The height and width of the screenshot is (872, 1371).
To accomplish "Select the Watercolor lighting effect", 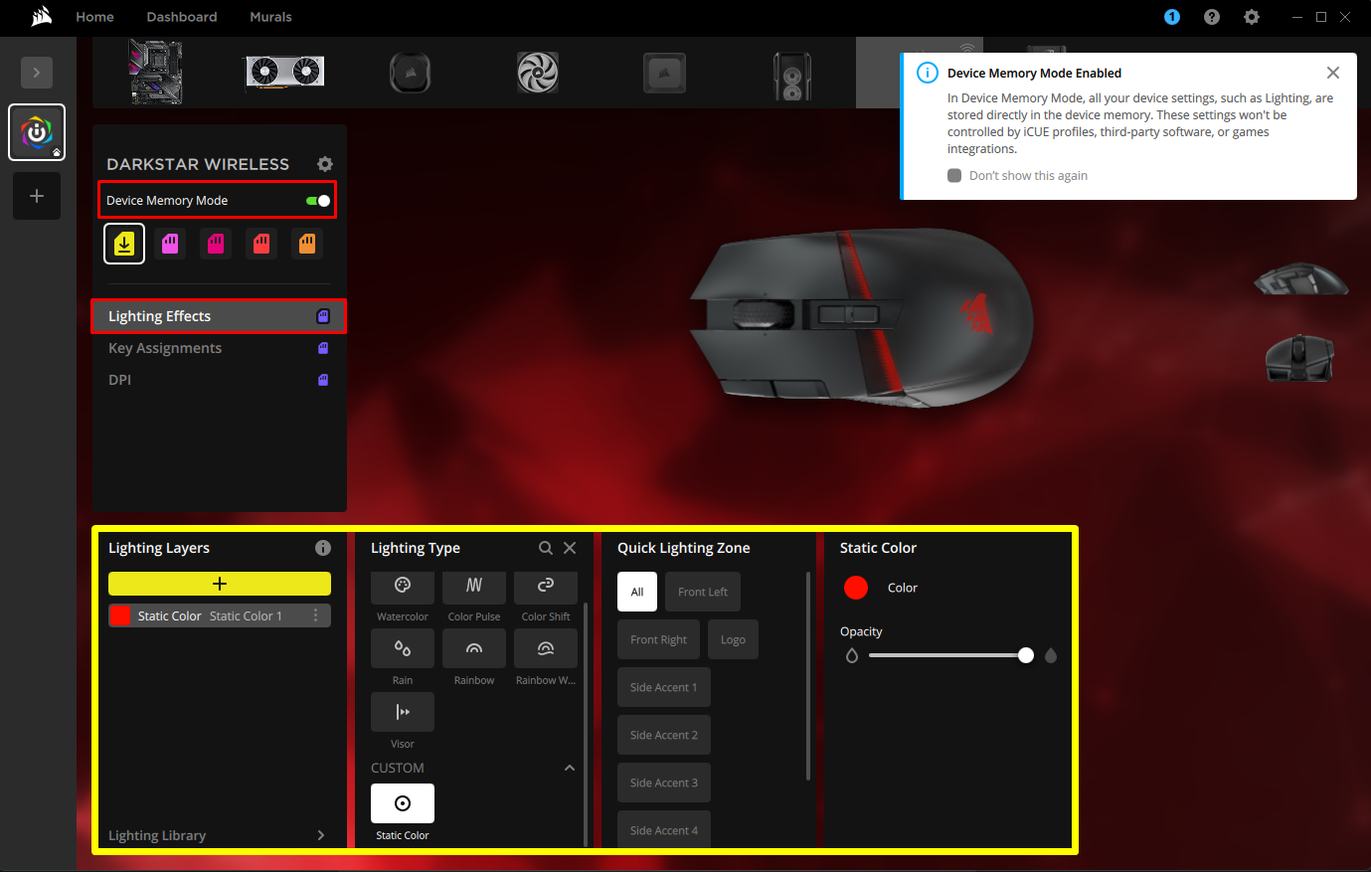I will 402,587.
